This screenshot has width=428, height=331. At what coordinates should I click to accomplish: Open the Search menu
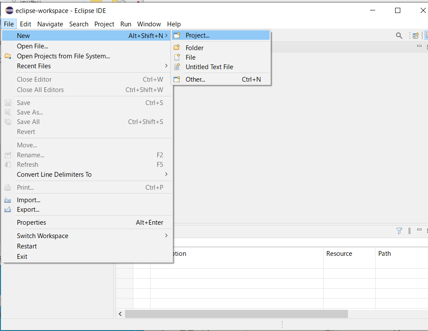click(79, 24)
